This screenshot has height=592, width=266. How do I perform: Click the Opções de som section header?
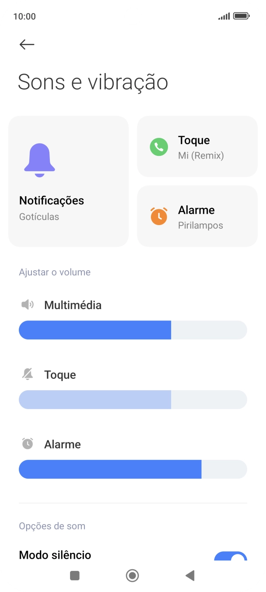[52, 526]
